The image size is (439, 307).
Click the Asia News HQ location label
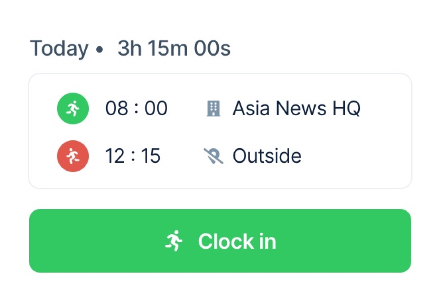[x=297, y=108]
